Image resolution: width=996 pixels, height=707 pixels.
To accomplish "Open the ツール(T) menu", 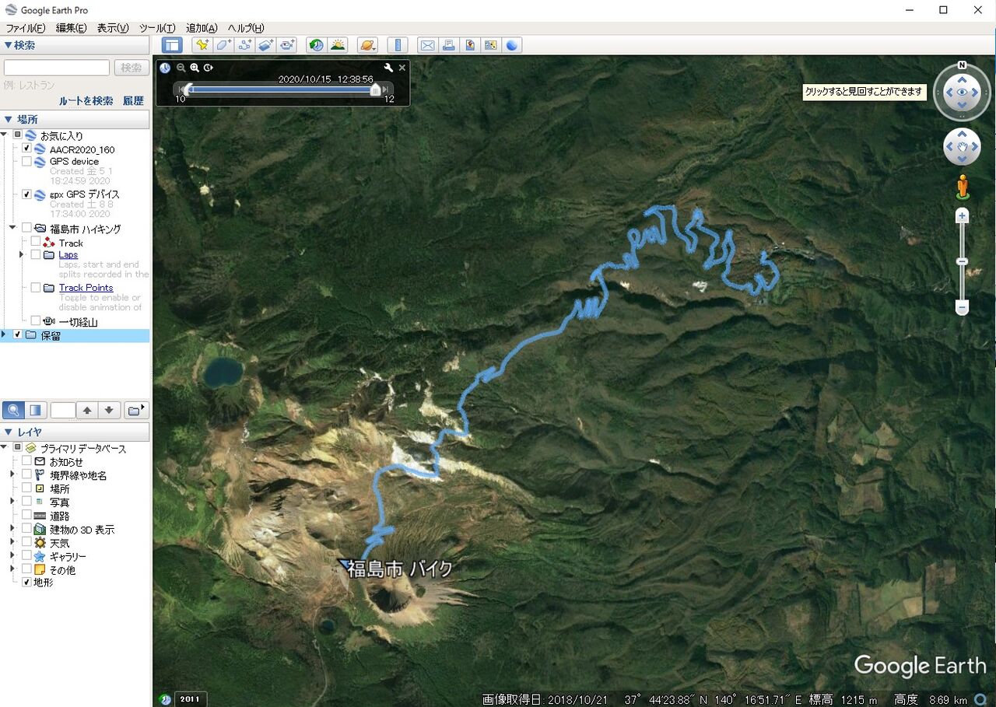I will [157, 28].
